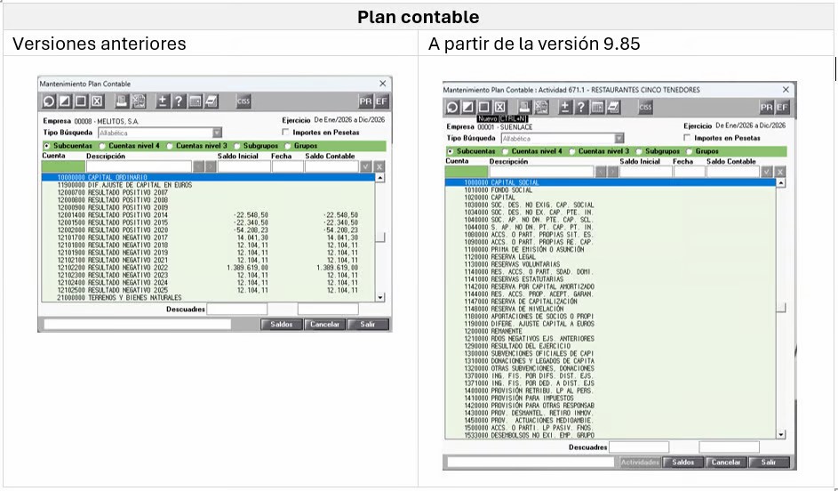This screenshot has height=491, width=838.
Task: Click plus/minus icon in Actividad 671.1 window
Action: click(565, 107)
